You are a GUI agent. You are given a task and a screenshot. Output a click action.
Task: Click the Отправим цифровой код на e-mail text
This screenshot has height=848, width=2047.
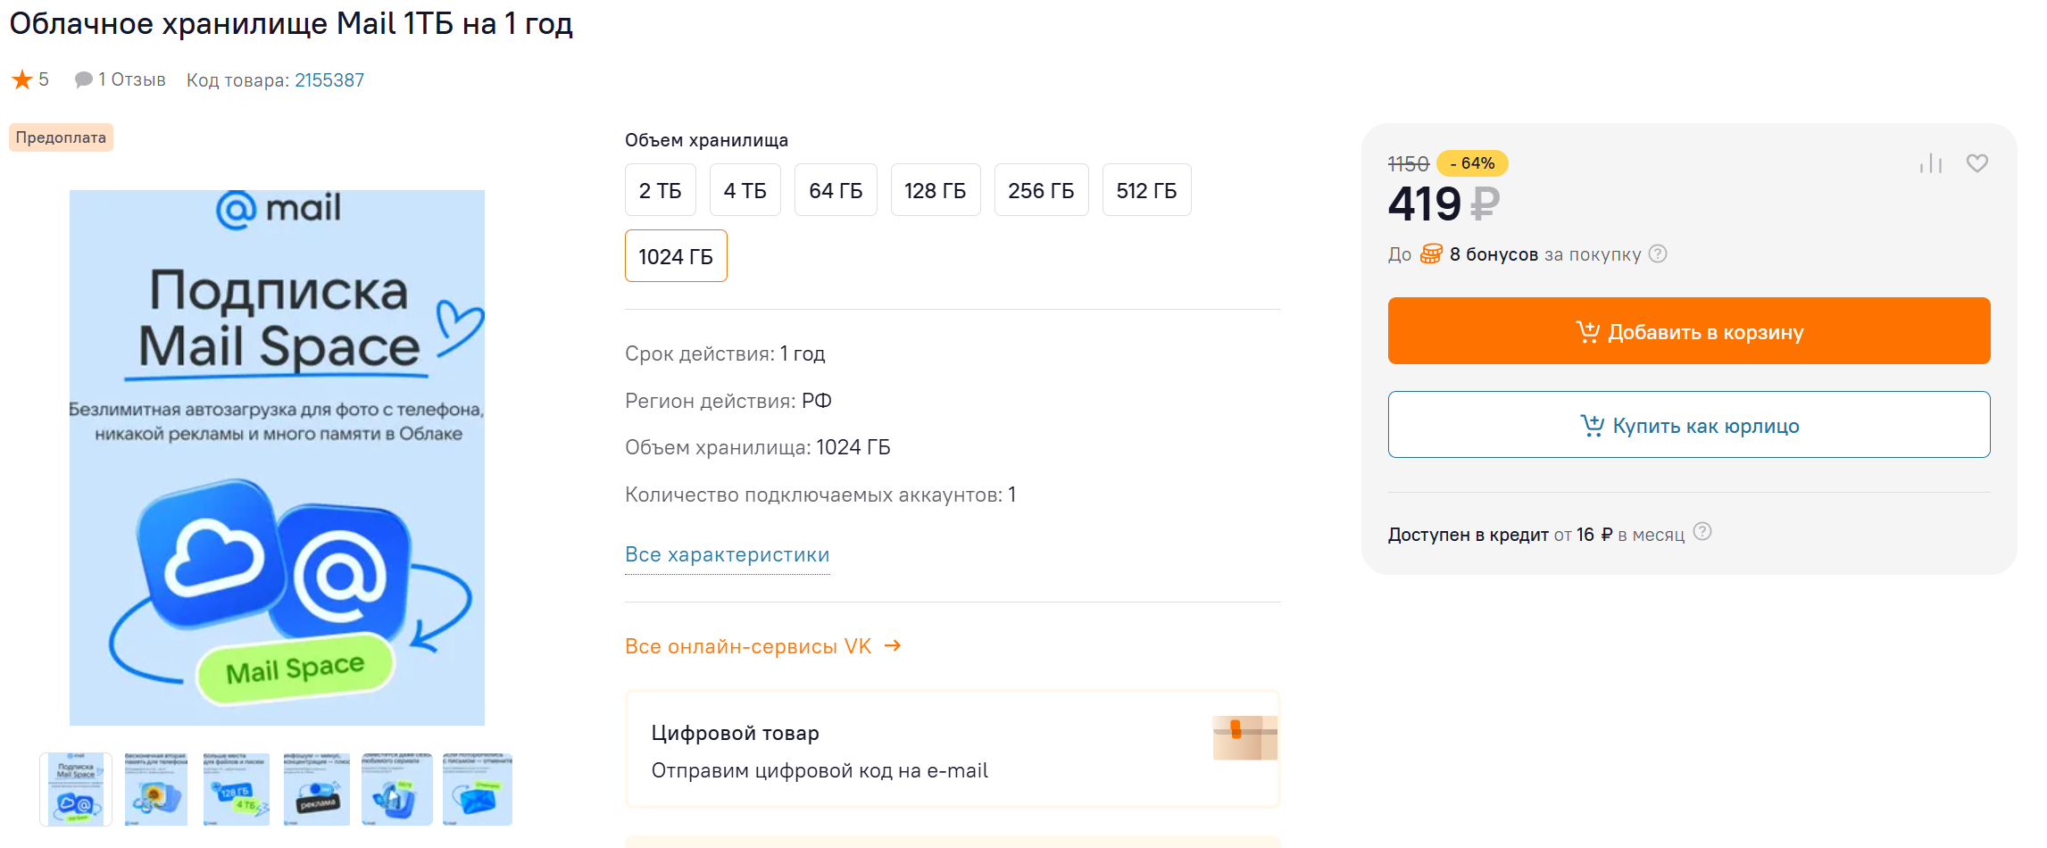pyautogui.click(x=820, y=770)
